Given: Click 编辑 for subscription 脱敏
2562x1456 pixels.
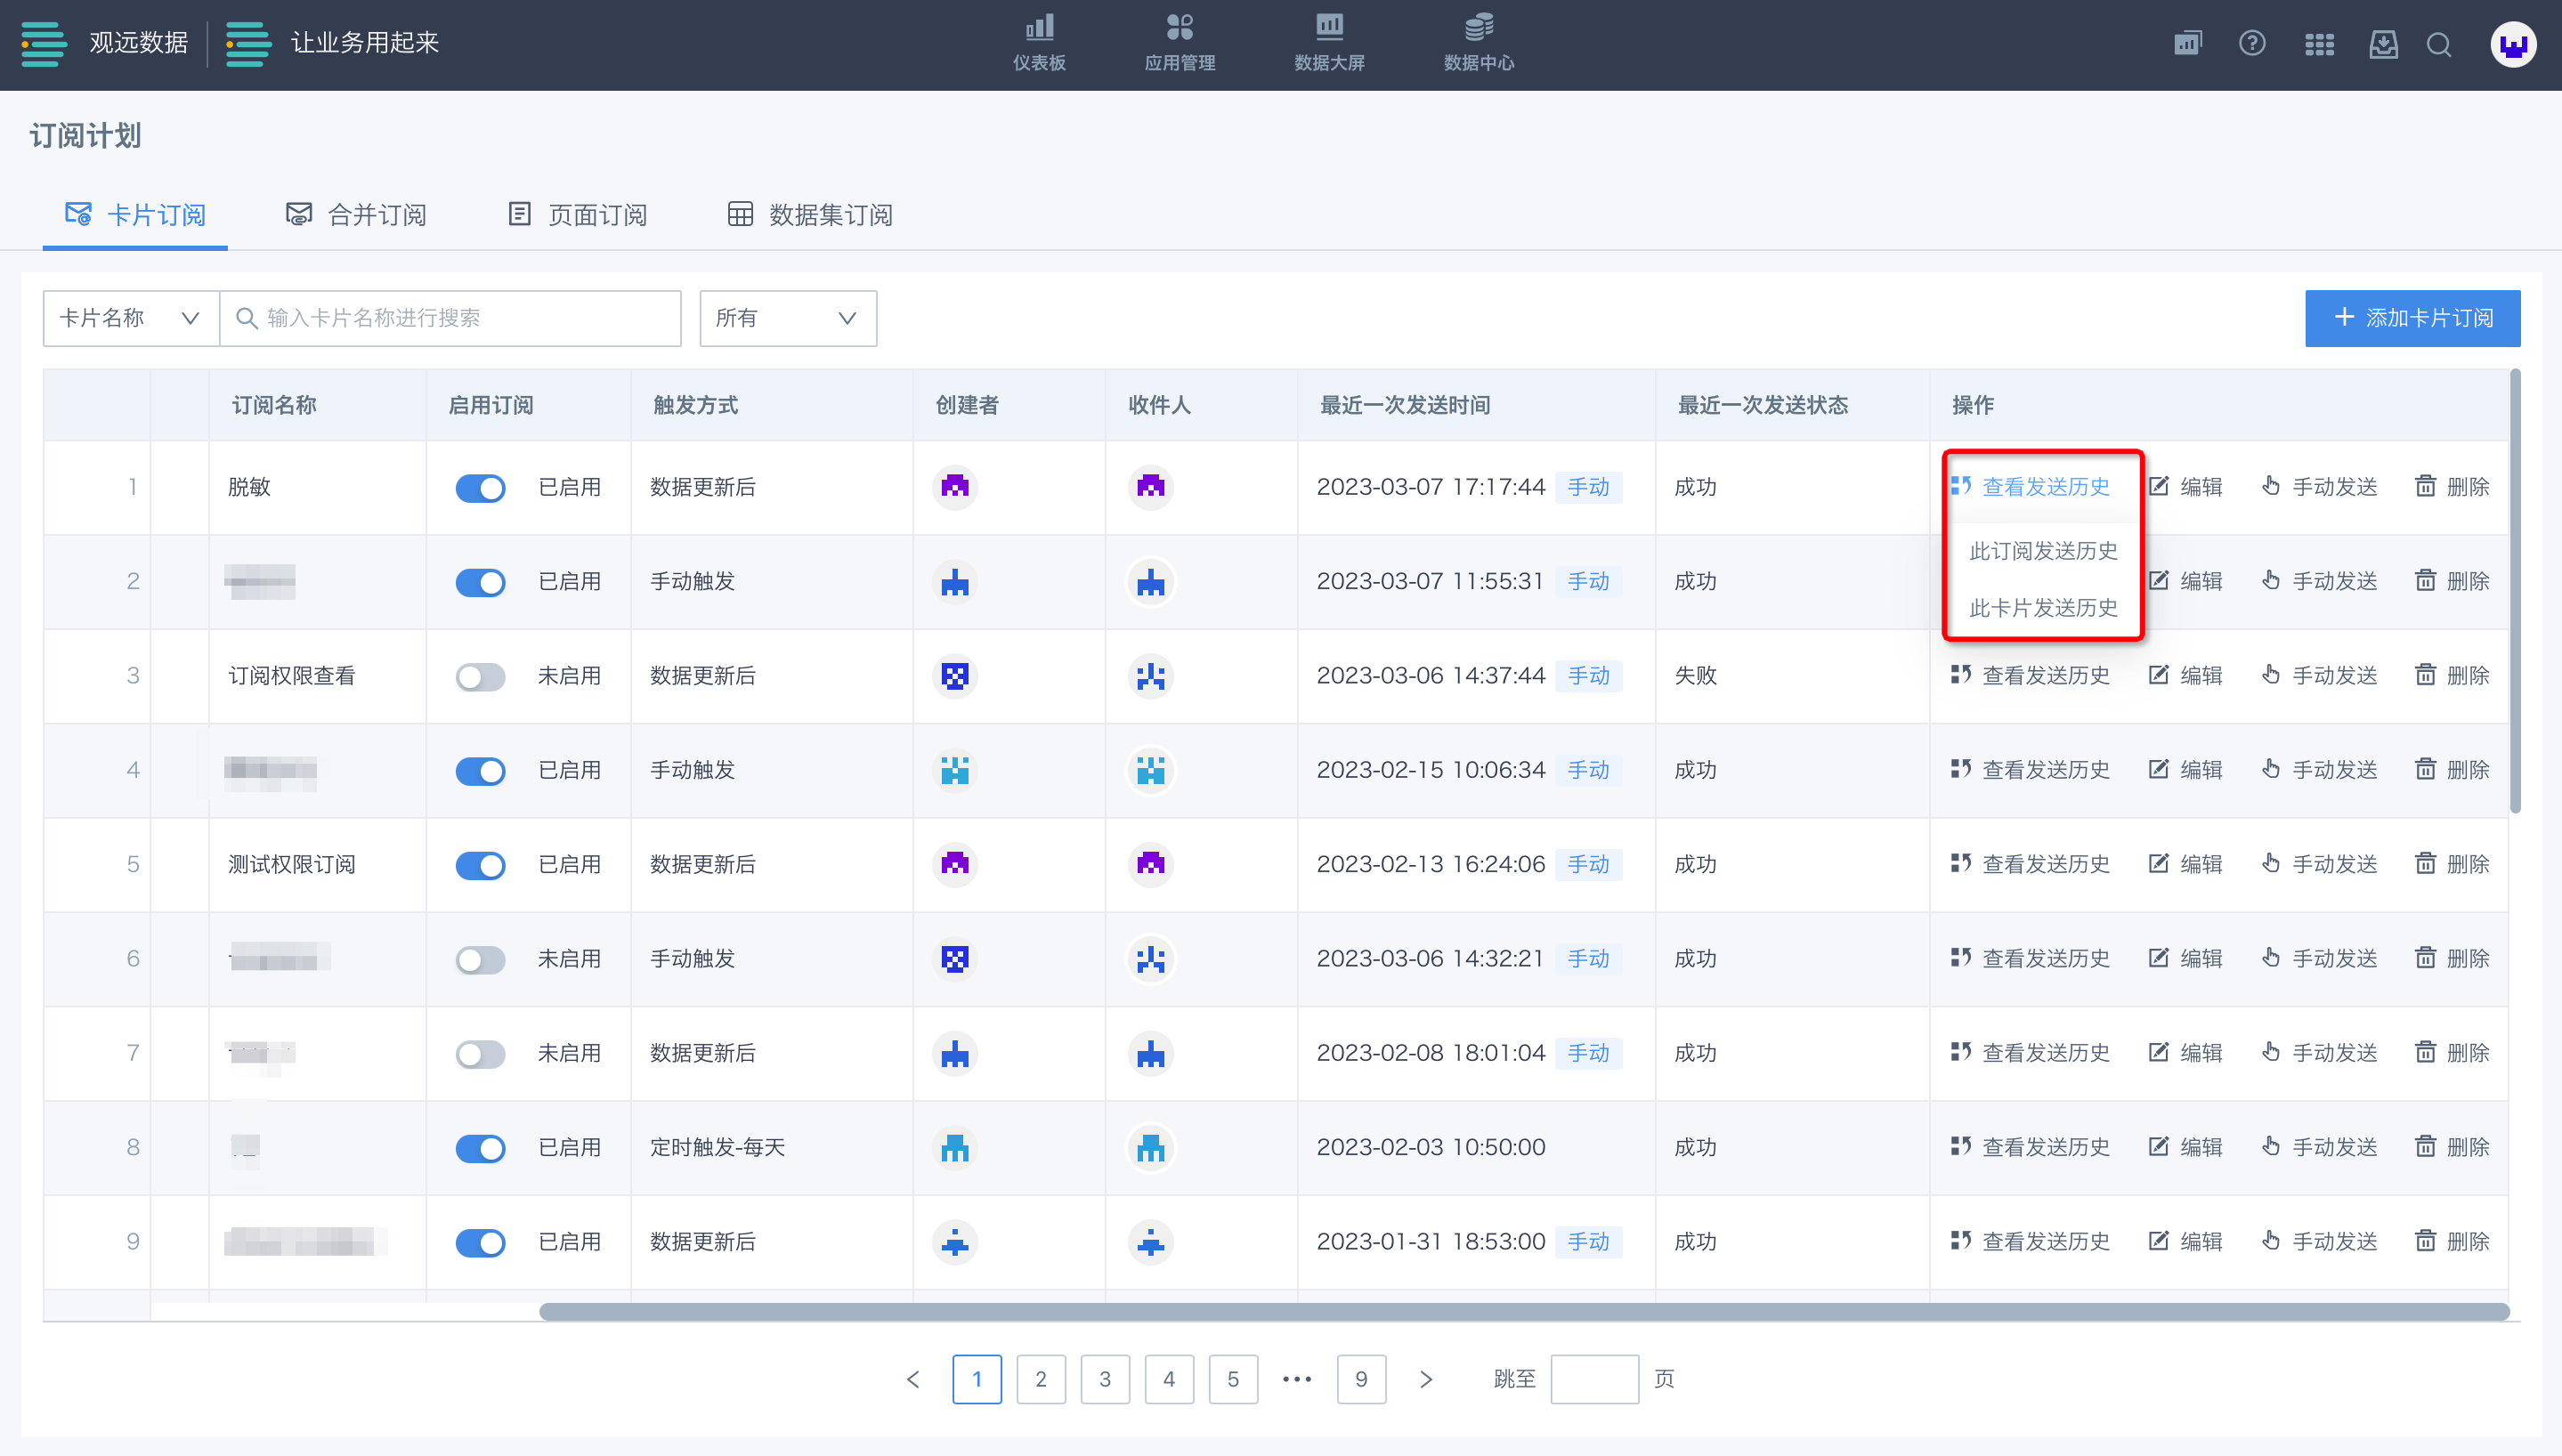Looking at the screenshot, I should pyautogui.click(x=2185, y=487).
